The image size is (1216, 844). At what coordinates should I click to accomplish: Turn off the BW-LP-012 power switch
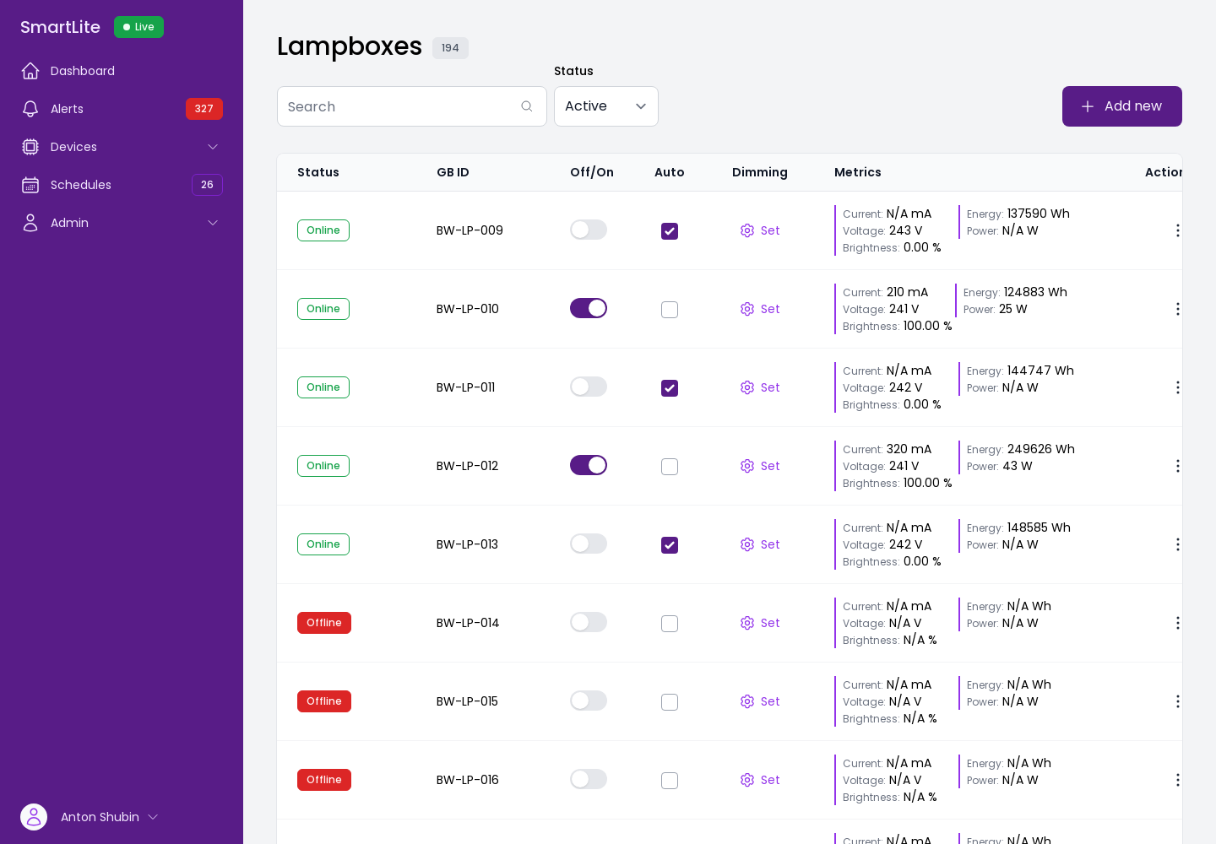point(589,465)
